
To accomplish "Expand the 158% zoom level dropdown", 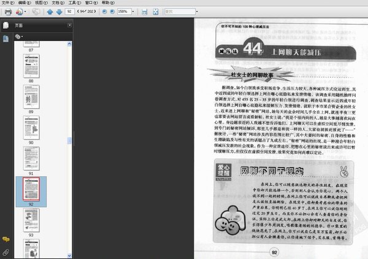I will pyautogui.click(x=134, y=11).
